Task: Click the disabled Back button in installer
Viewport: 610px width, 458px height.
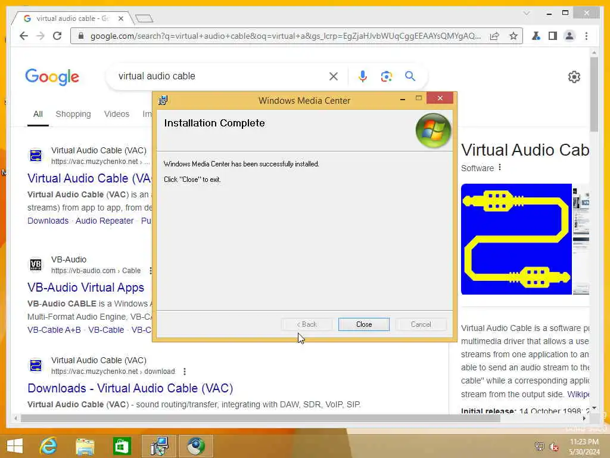Action: (x=307, y=324)
